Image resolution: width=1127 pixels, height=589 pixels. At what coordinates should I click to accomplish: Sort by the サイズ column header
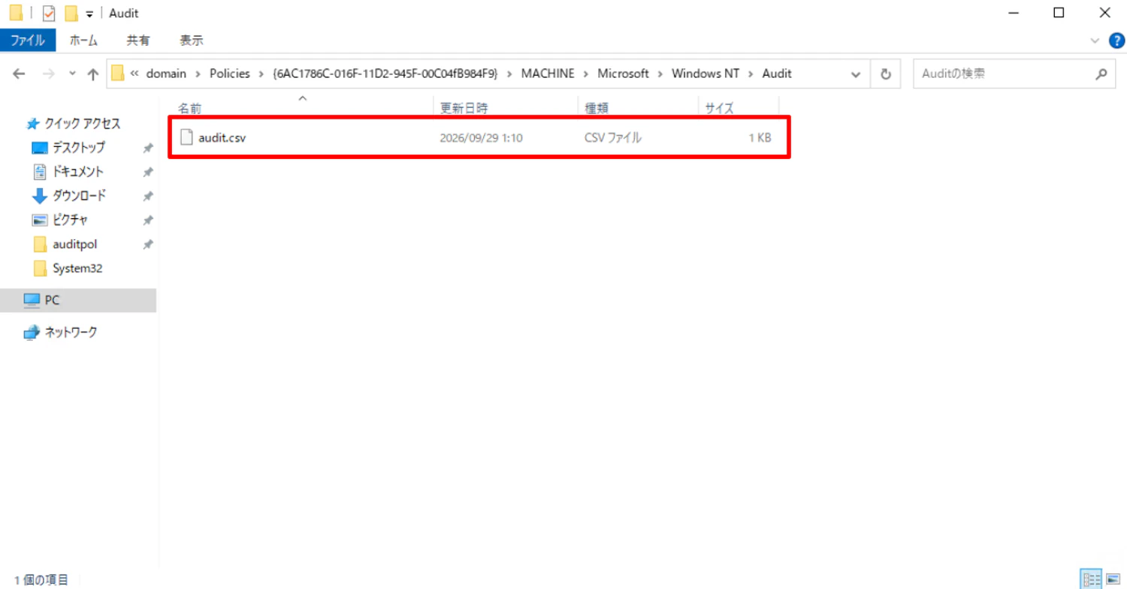pos(719,109)
